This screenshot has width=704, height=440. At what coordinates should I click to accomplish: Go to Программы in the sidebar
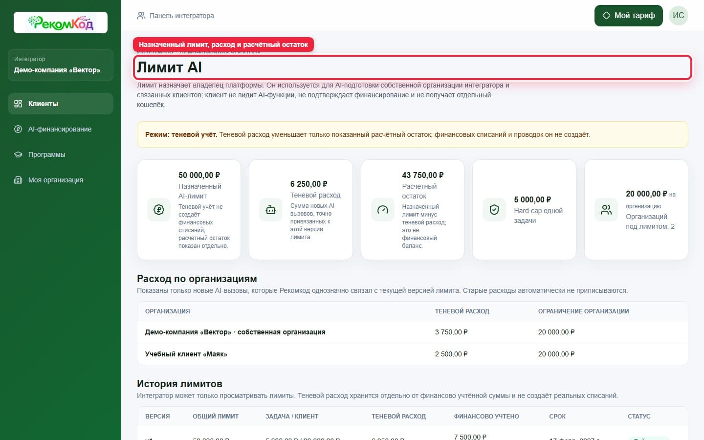coord(61,154)
